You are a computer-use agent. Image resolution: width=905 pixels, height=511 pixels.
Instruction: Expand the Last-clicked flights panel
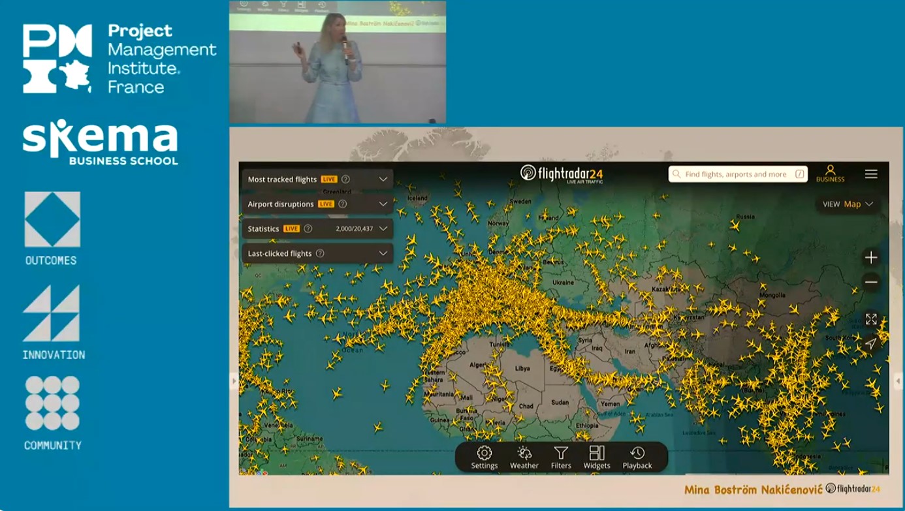pyautogui.click(x=383, y=253)
